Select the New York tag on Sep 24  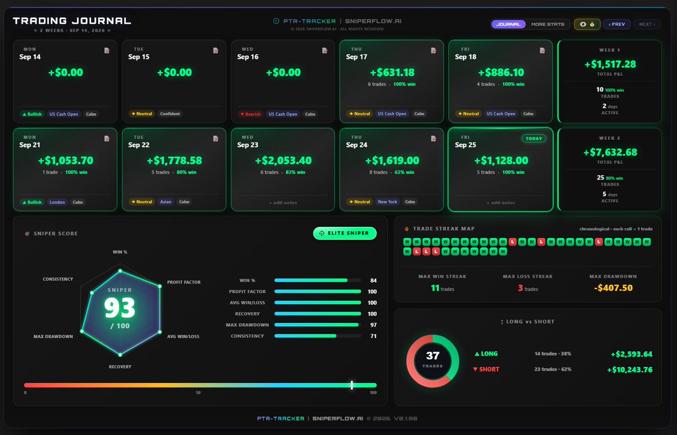(387, 202)
